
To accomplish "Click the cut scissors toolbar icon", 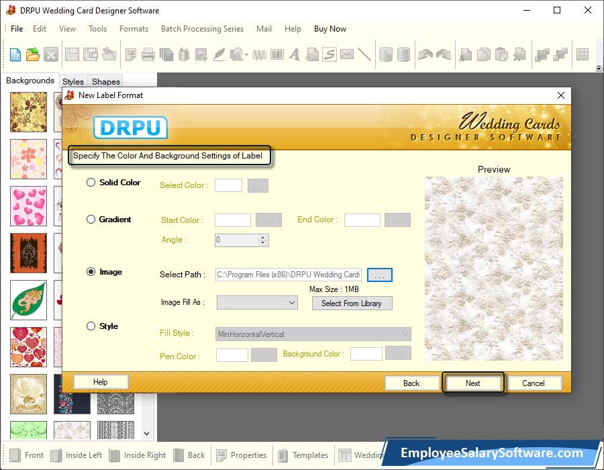I will click(x=465, y=54).
